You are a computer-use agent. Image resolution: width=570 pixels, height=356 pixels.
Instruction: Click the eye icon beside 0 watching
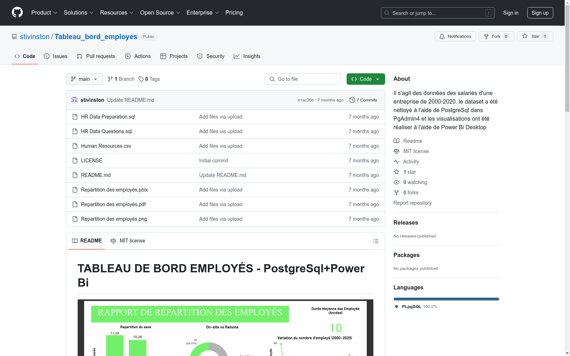[x=397, y=182]
